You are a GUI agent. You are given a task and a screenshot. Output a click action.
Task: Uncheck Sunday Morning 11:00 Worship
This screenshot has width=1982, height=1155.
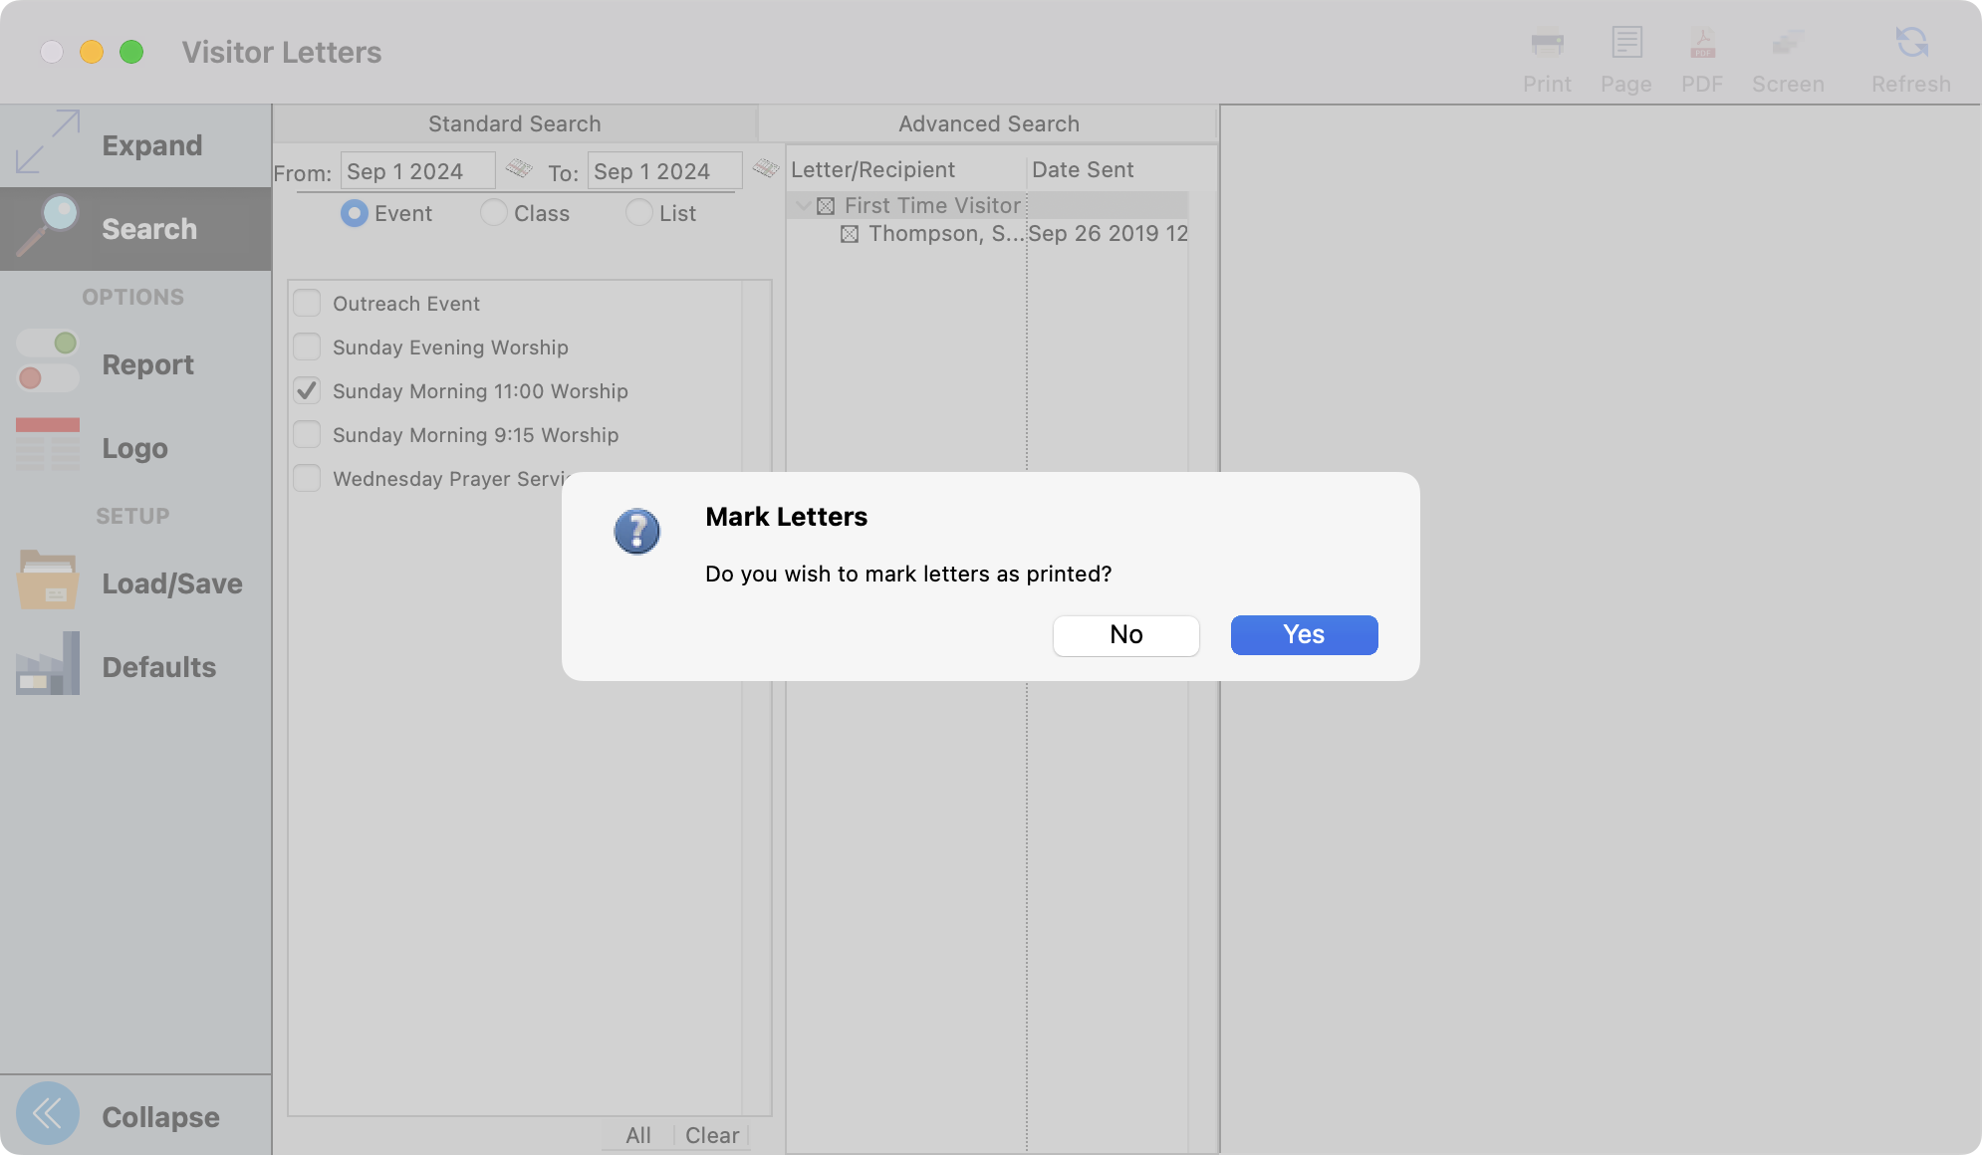tap(307, 390)
